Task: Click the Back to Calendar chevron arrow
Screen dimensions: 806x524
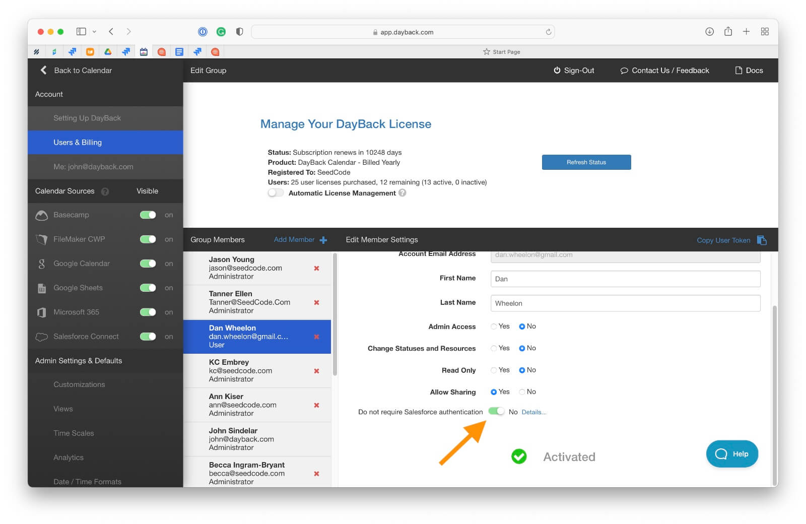Action: [43, 71]
